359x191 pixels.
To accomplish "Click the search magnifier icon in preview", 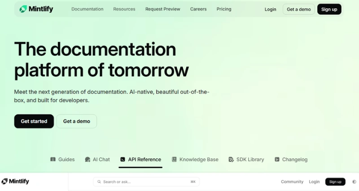I will tap(99, 182).
